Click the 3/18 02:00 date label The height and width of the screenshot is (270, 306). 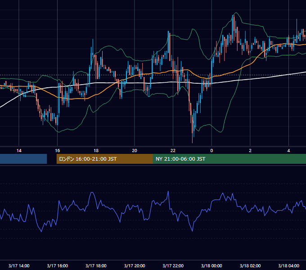coord(250,265)
